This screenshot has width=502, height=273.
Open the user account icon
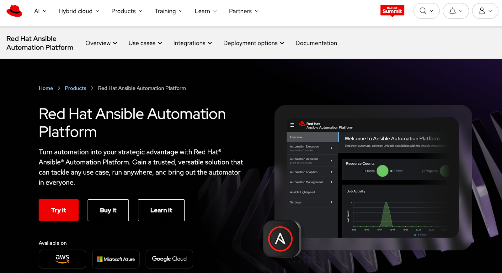[x=482, y=11]
